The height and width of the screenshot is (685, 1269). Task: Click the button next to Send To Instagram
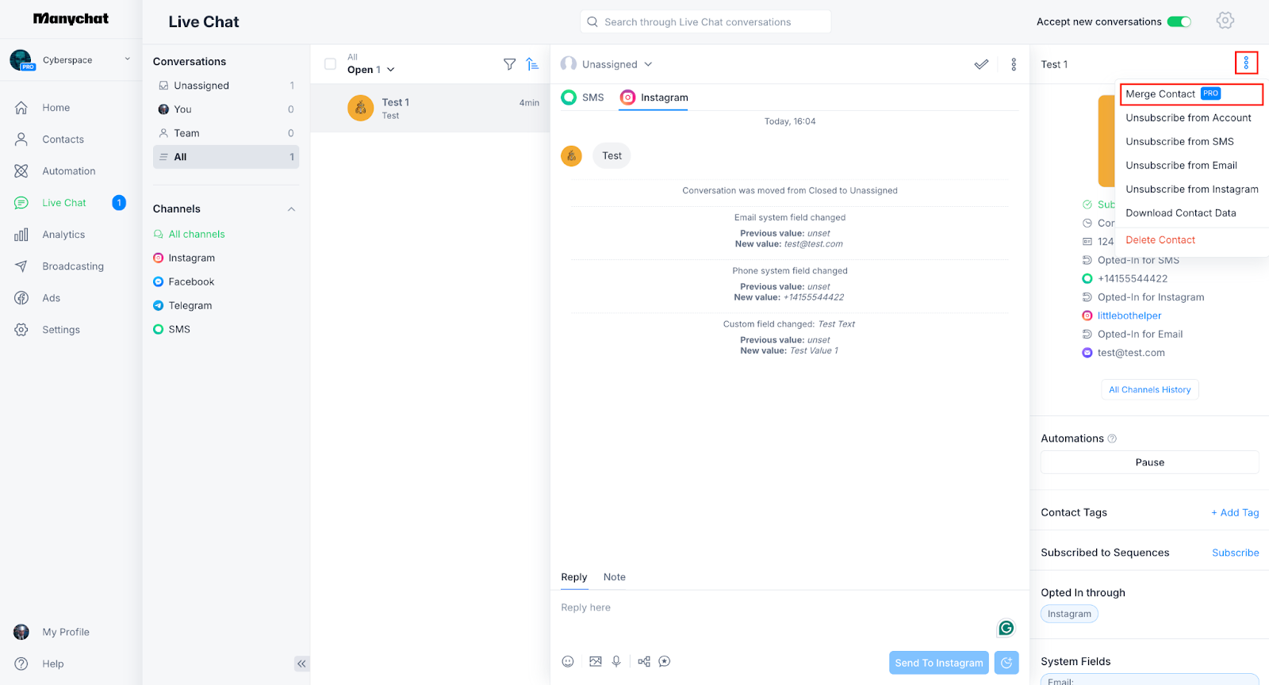click(x=1006, y=663)
